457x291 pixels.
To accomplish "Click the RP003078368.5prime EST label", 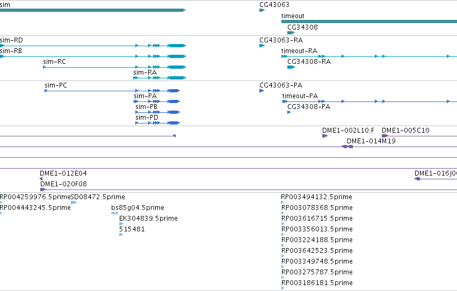I will [317, 208].
